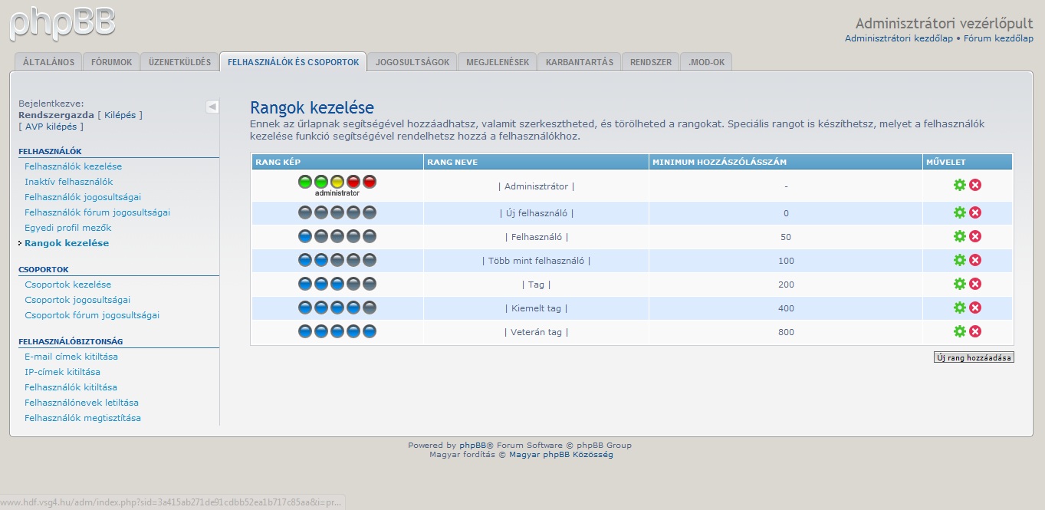Edit the Kiemelt tag rank settings
The width and height of the screenshot is (1045, 510).
pyautogui.click(x=959, y=308)
